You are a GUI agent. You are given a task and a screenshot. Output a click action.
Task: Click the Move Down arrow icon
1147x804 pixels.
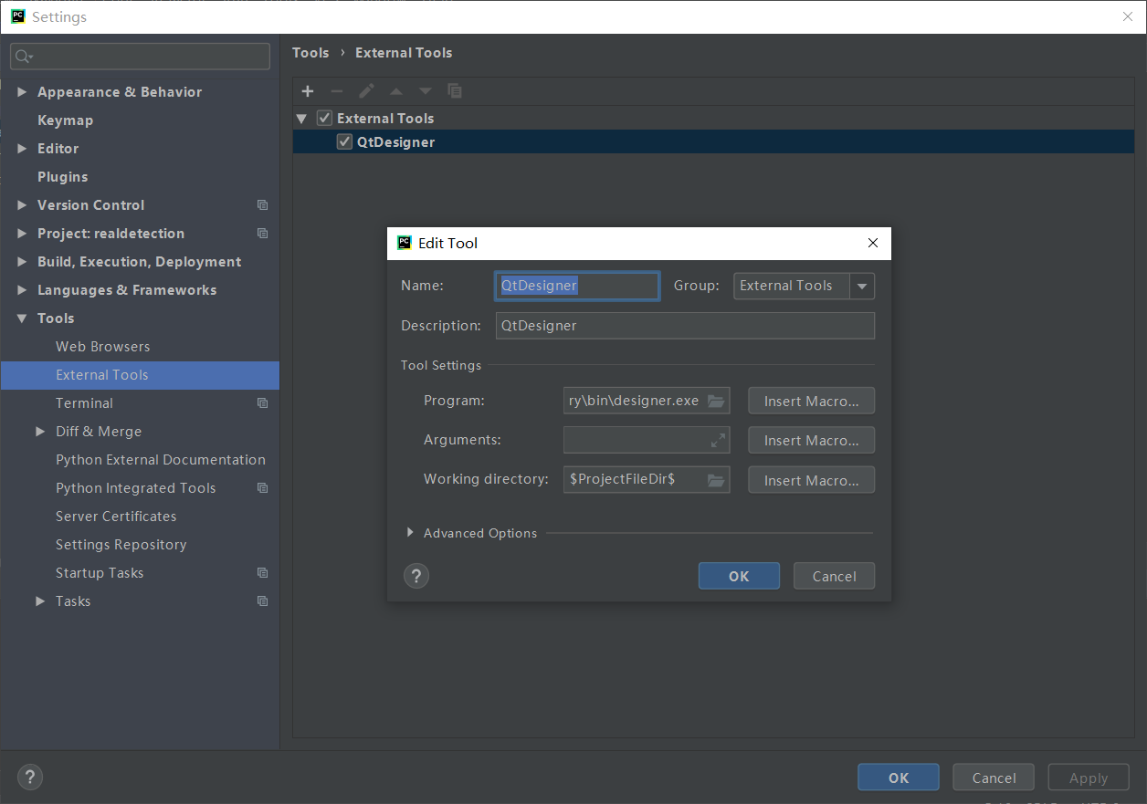425,91
